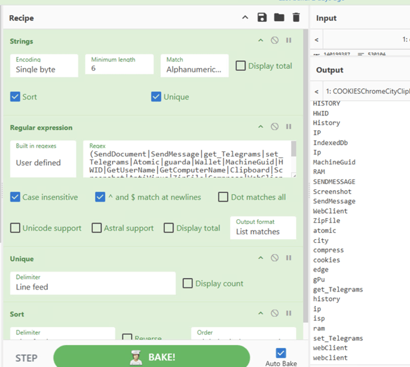Click 'MachineGuid' in output
The width and height of the screenshot is (410, 367).
pos(334,162)
